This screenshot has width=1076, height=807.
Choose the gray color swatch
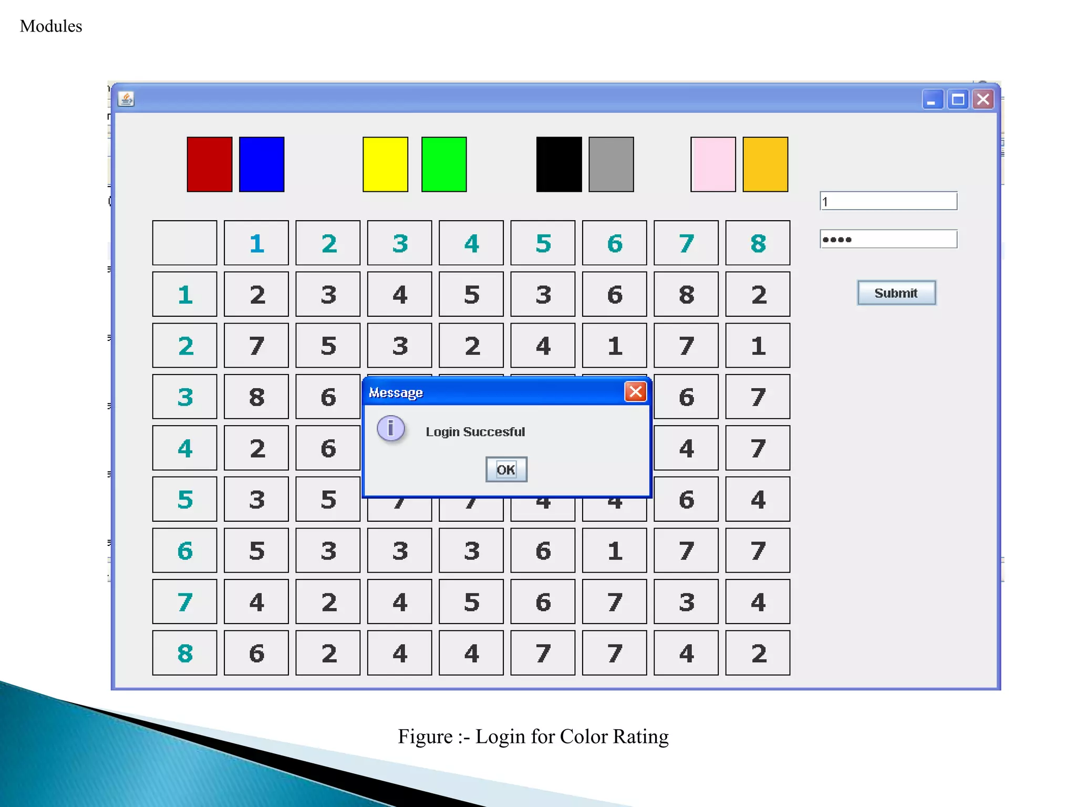611,164
